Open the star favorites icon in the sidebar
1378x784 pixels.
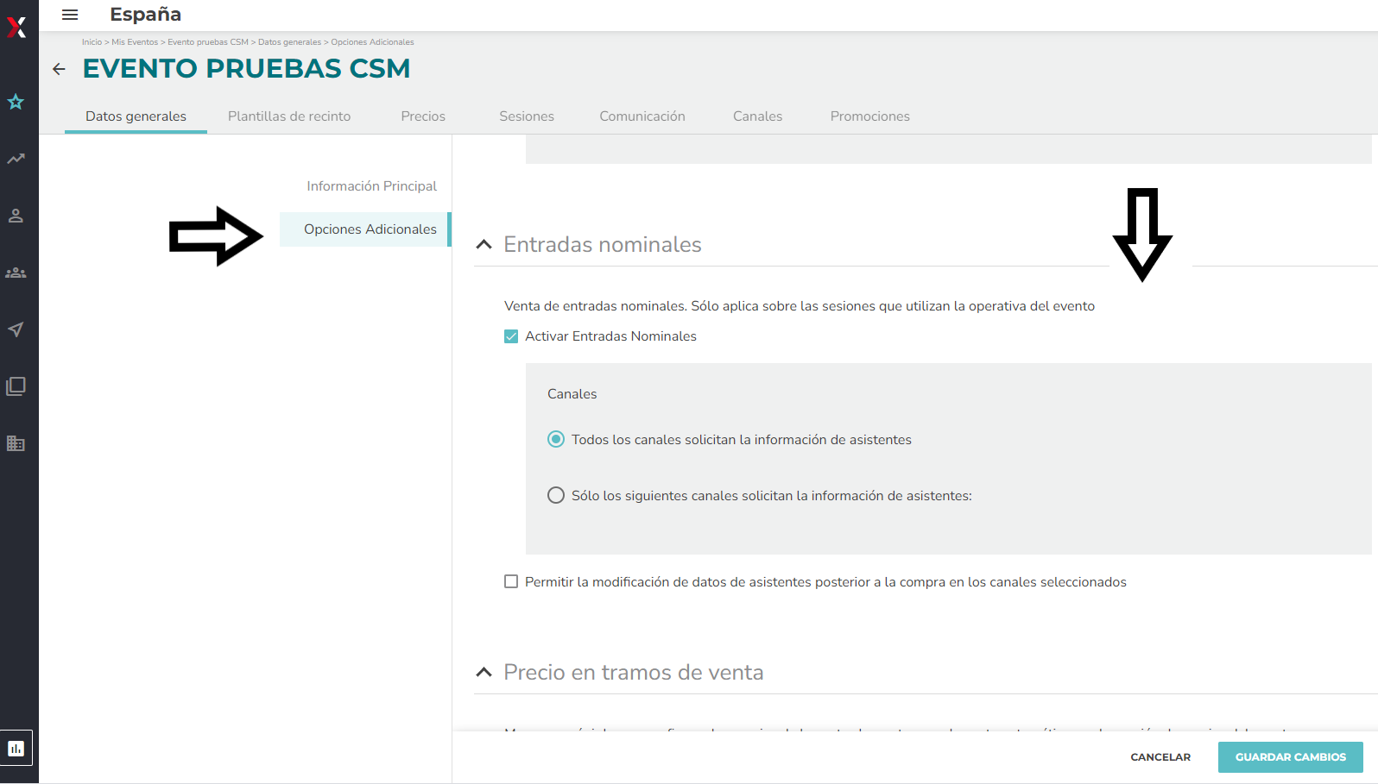coord(16,102)
